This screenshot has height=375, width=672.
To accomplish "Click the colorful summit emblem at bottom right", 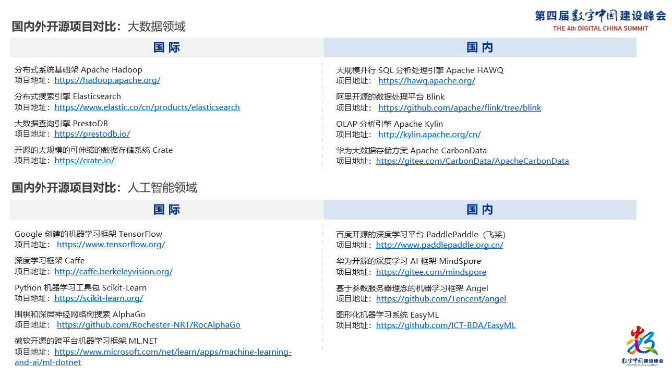I will [642, 345].
